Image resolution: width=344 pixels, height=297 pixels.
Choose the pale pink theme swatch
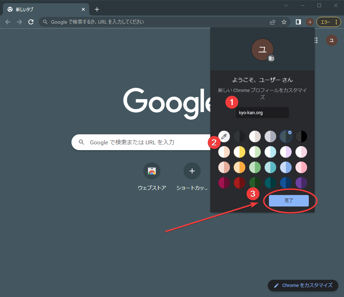click(x=301, y=152)
